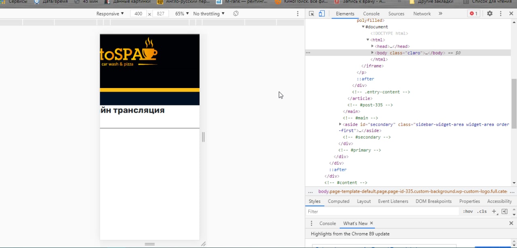
Task: Switch to the Sources tab
Action: (396, 13)
